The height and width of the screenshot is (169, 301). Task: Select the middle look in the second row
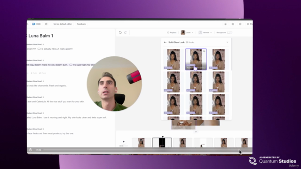[196, 82]
